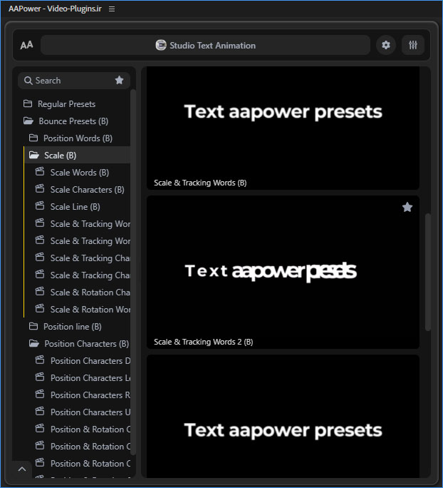Screen dimensions: 443x488
Task: Click clapperboard icon beside Position Characters L
Action: 40,377
